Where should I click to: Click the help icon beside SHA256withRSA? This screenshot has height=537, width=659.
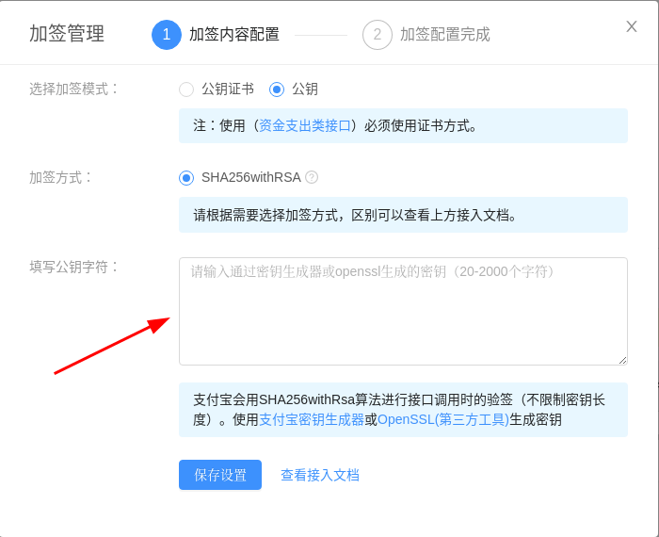tap(312, 177)
